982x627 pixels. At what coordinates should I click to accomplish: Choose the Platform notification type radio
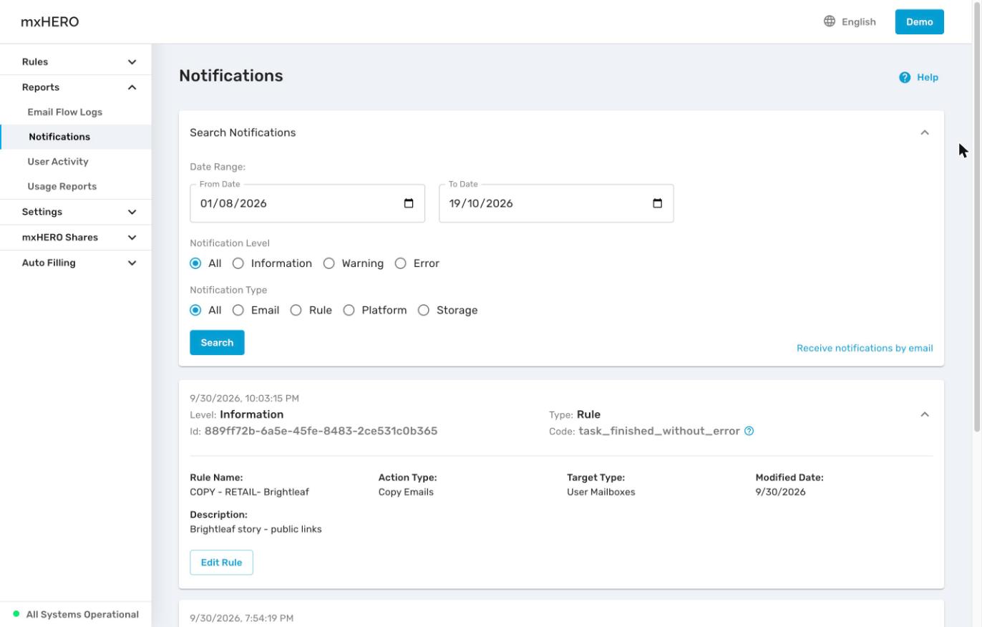pyautogui.click(x=349, y=310)
